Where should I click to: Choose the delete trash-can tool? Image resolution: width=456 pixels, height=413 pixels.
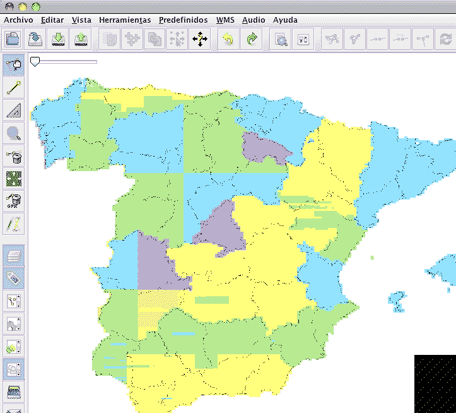[x=14, y=156]
